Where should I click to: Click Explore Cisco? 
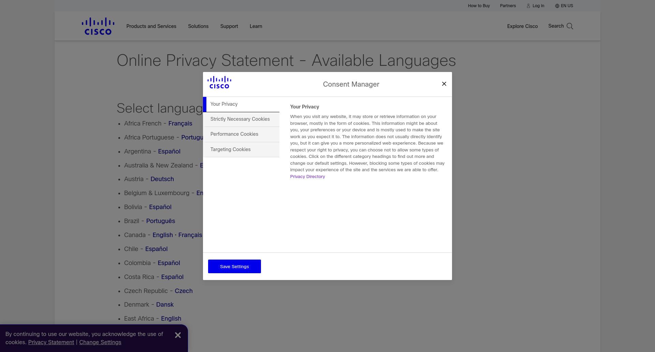click(x=522, y=26)
